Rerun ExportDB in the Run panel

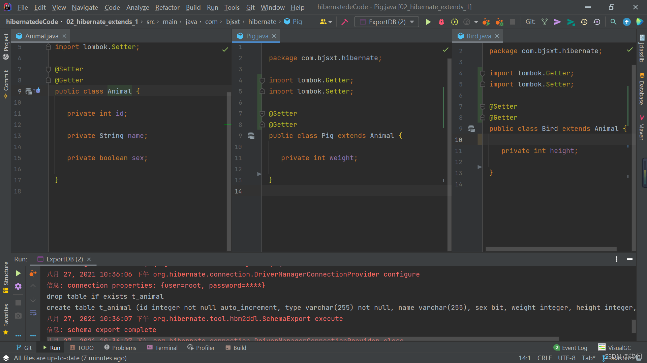point(18,273)
